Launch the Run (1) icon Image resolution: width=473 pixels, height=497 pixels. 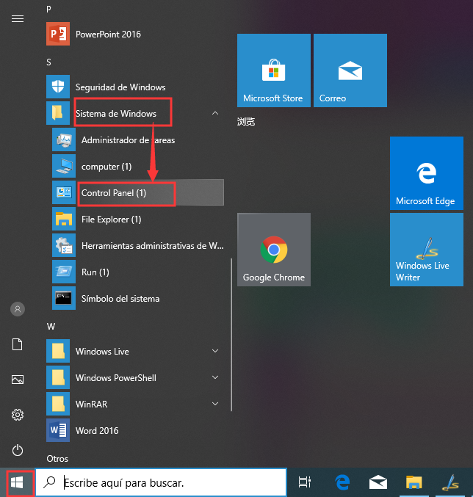click(x=64, y=272)
